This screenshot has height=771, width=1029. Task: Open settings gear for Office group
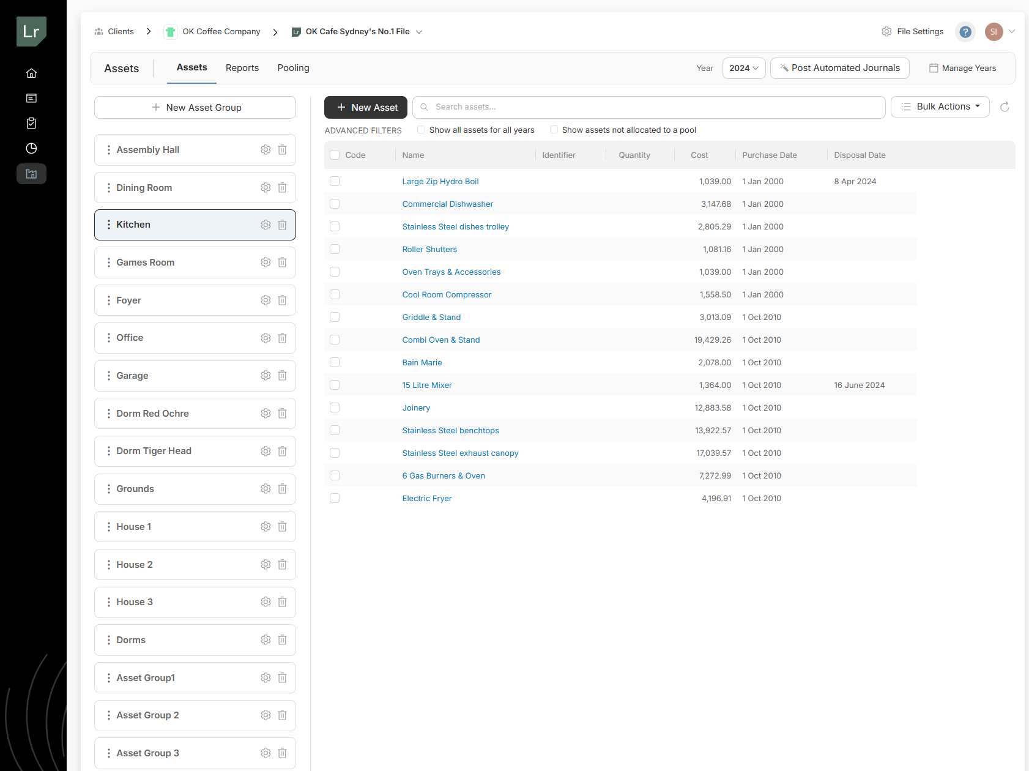click(x=266, y=338)
